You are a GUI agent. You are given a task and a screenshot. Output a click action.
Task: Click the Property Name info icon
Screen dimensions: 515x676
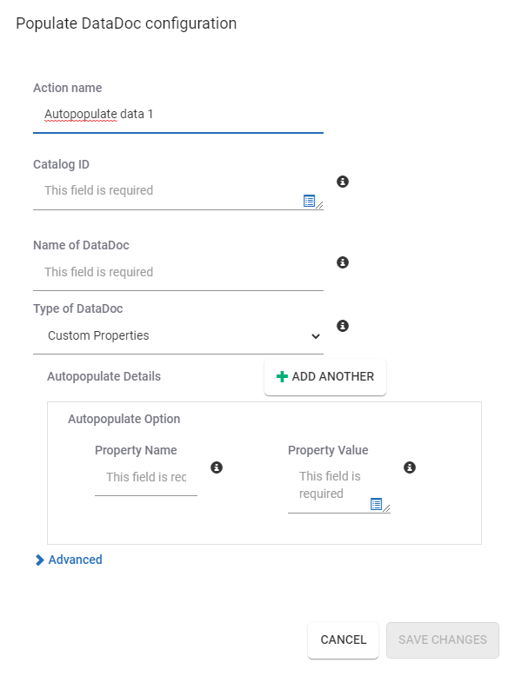(217, 467)
